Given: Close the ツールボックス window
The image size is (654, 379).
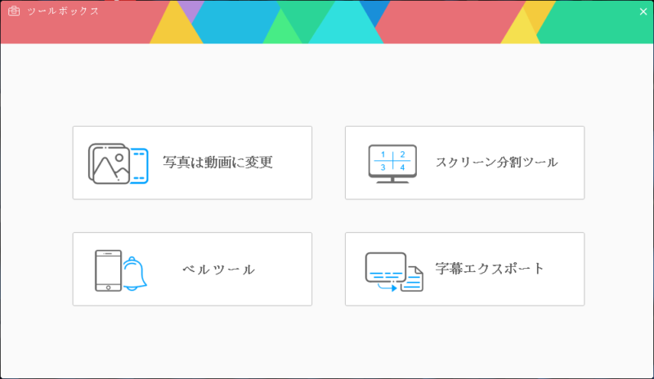Looking at the screenshot, I should (x=643, y=11).
